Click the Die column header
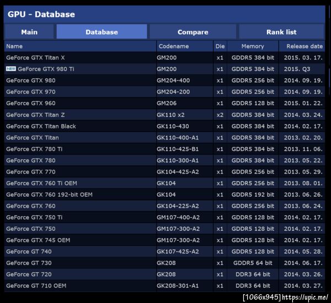The height and width of the screenshot is (303, 331). pos(220,46)
